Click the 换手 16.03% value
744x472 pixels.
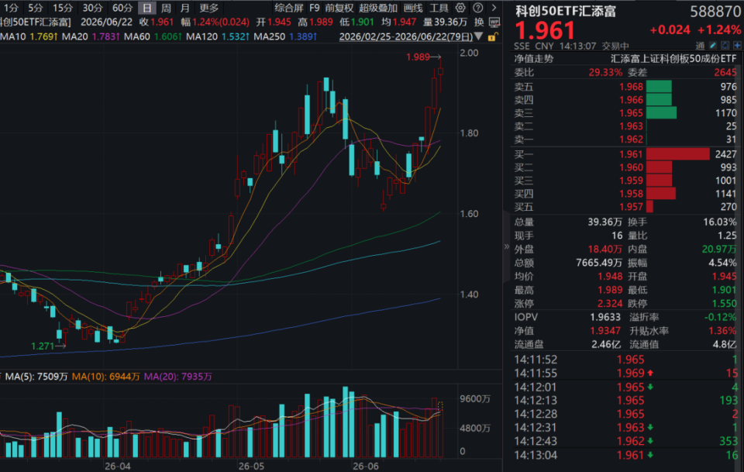(x=720, y=222)
